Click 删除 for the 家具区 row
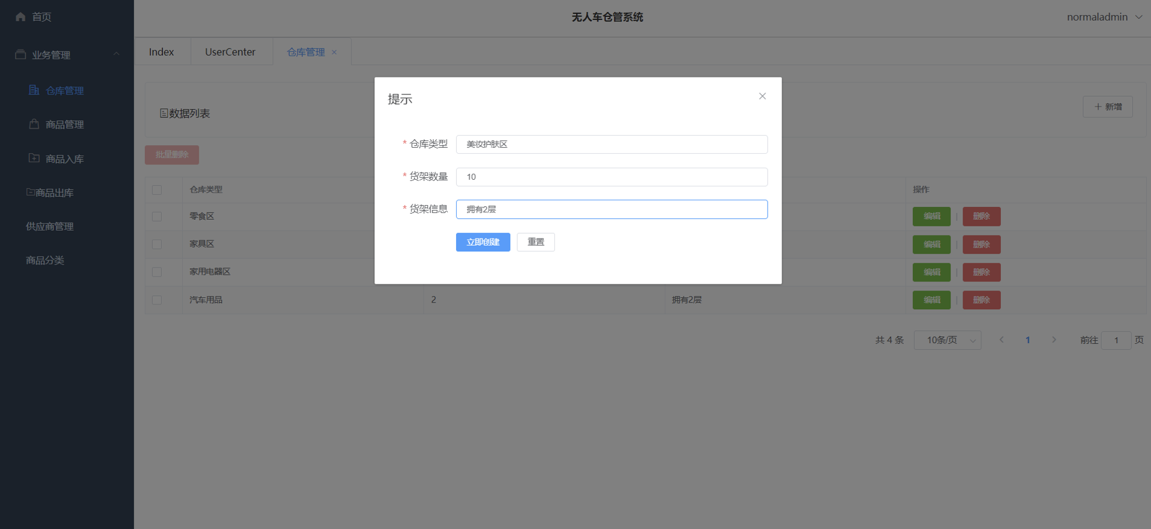 (981, 245)
